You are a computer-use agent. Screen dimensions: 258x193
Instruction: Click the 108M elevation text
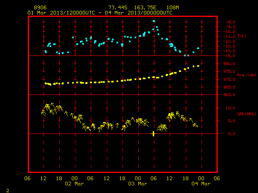tap(173, 8)
